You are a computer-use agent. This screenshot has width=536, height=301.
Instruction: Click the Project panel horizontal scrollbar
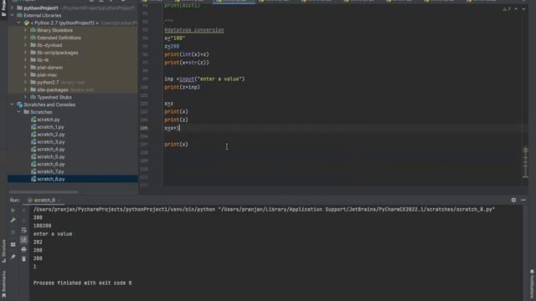coord(44,192)
